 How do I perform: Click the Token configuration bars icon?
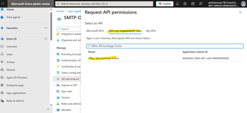58,73
